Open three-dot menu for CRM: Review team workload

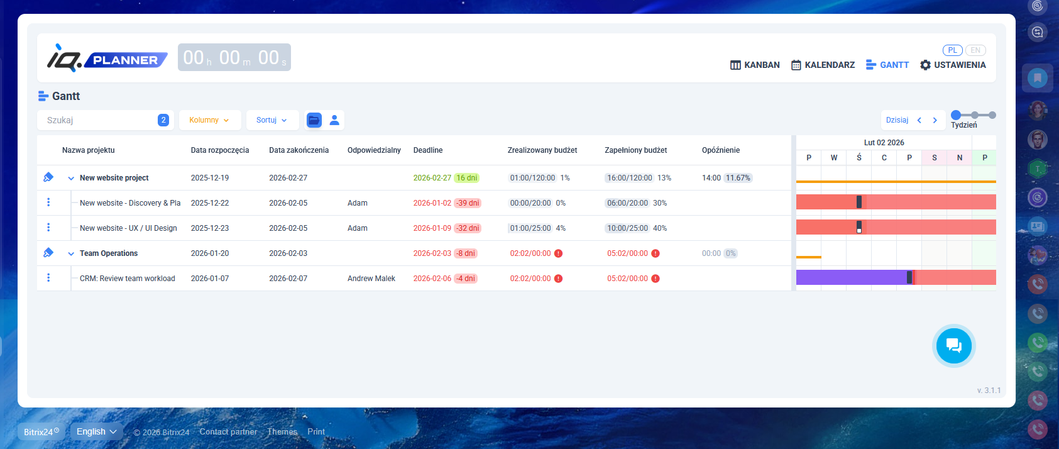pos(48,278)
